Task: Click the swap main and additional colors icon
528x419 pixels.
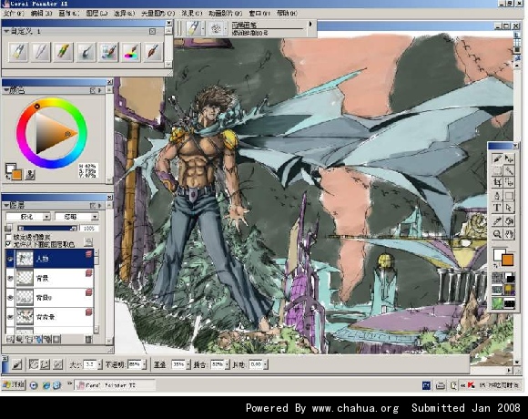Action: coord(8,178)
